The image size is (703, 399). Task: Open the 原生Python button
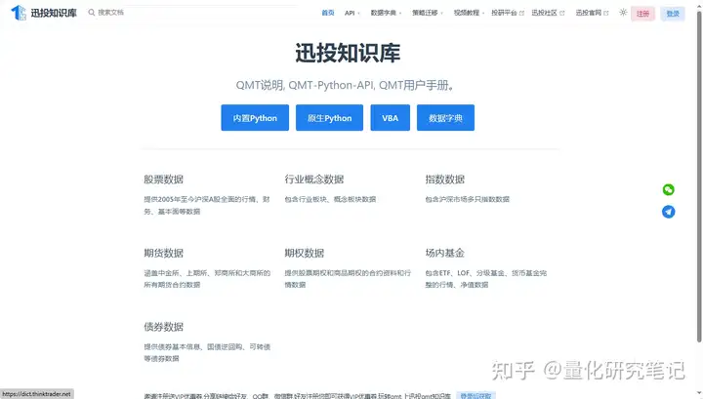330,118
